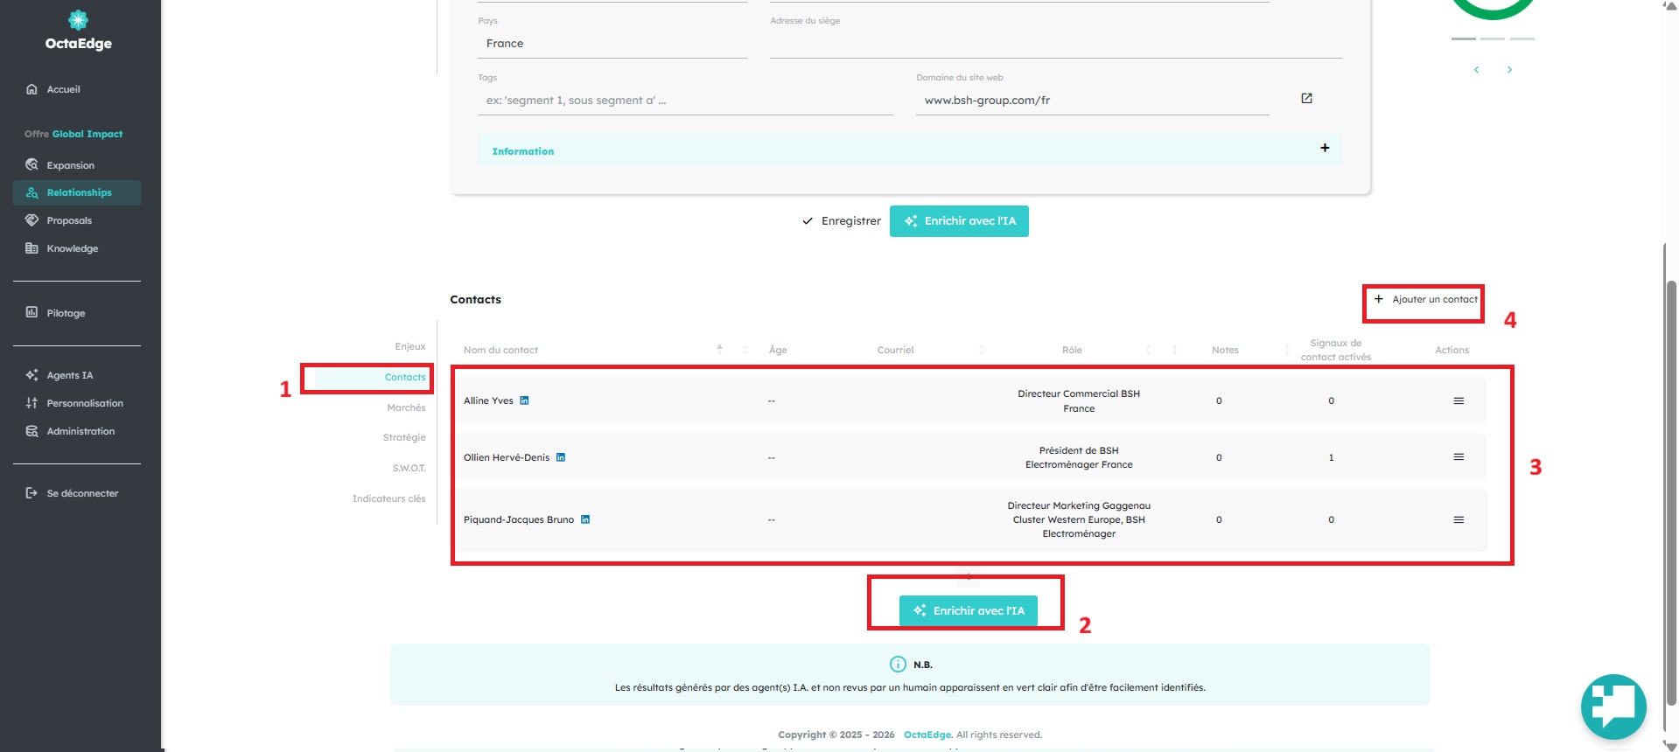Click the Pays field with France
1679x752 pixels.
(612, 44)
